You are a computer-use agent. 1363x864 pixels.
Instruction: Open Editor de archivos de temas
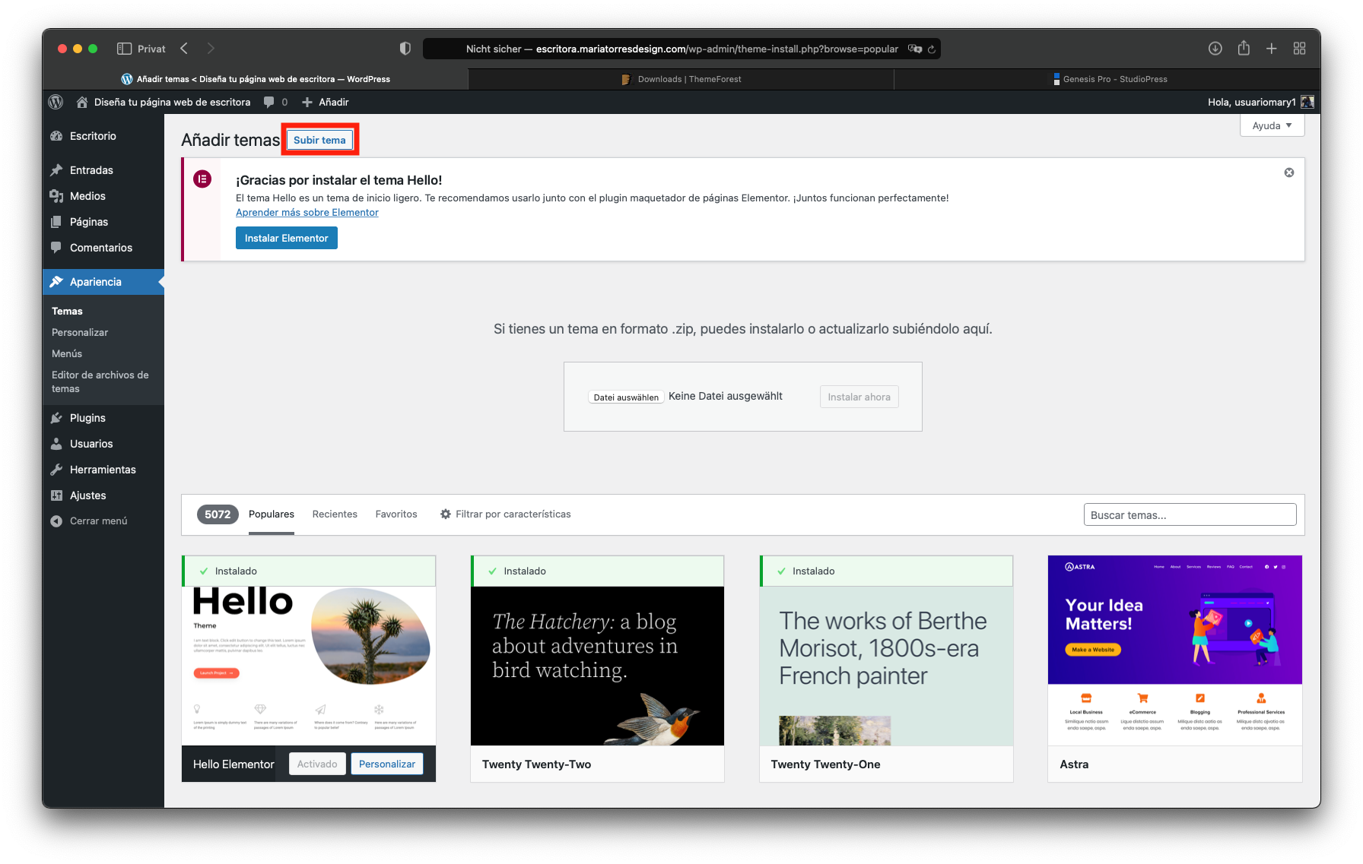pos(100,381)
